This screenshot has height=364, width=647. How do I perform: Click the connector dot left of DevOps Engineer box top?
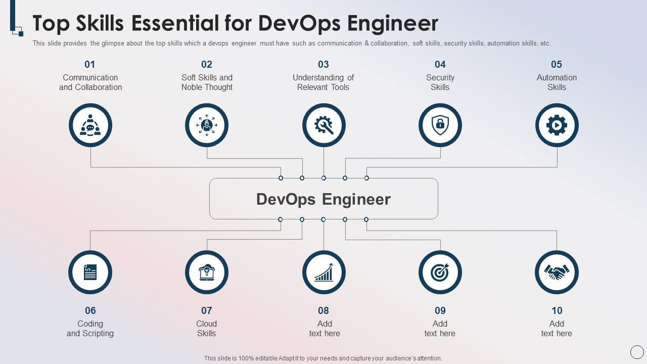pos(280,178)
